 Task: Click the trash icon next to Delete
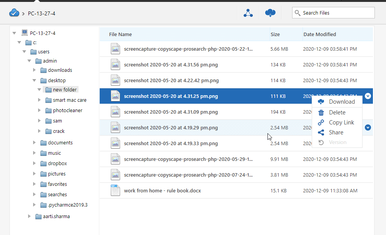[321, 113]
